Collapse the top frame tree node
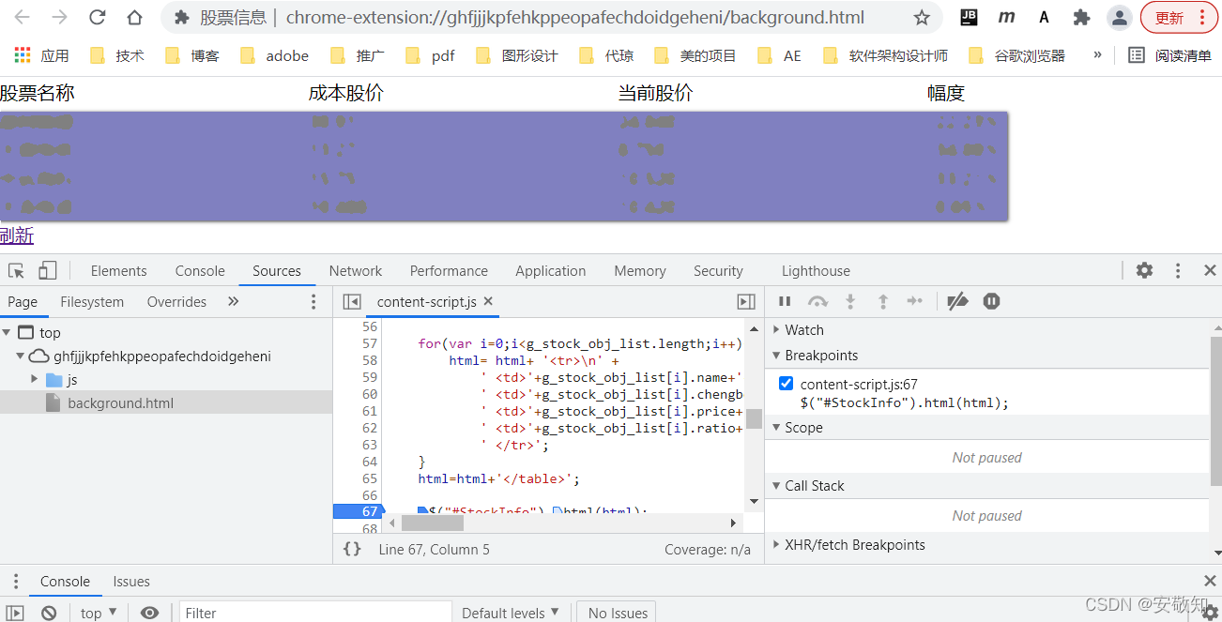The height and width of the screenshot is (622, 1222). point(8,332)
